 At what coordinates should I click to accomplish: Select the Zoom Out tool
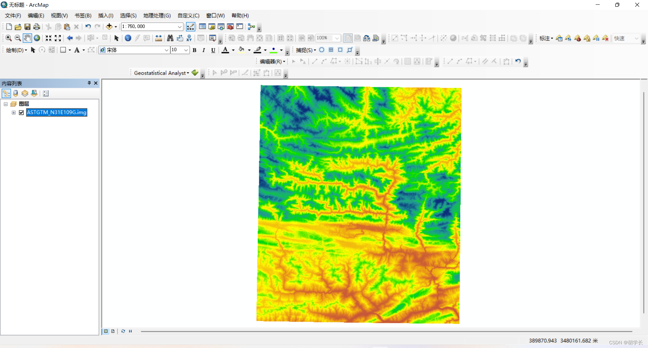(18, 38)
